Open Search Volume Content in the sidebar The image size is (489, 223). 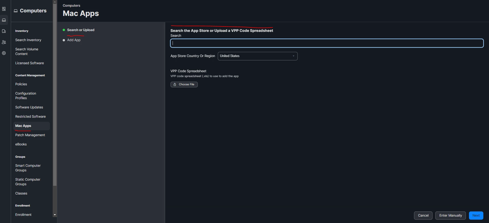[27, 52]
